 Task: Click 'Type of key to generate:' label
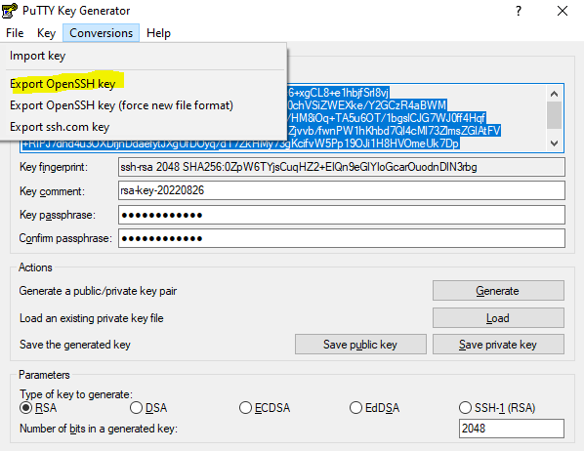pos(76,394)
